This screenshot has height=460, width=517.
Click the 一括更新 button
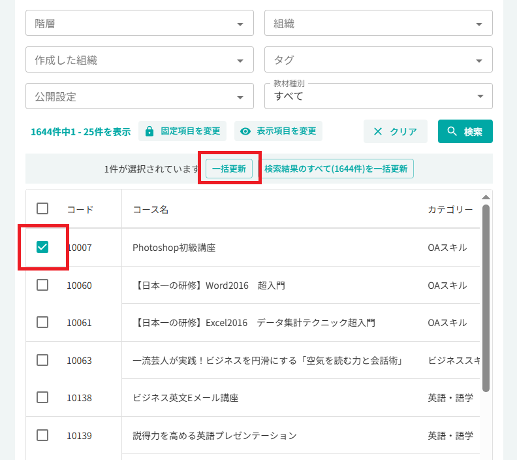pyautogui.click(x=229, y=169)
